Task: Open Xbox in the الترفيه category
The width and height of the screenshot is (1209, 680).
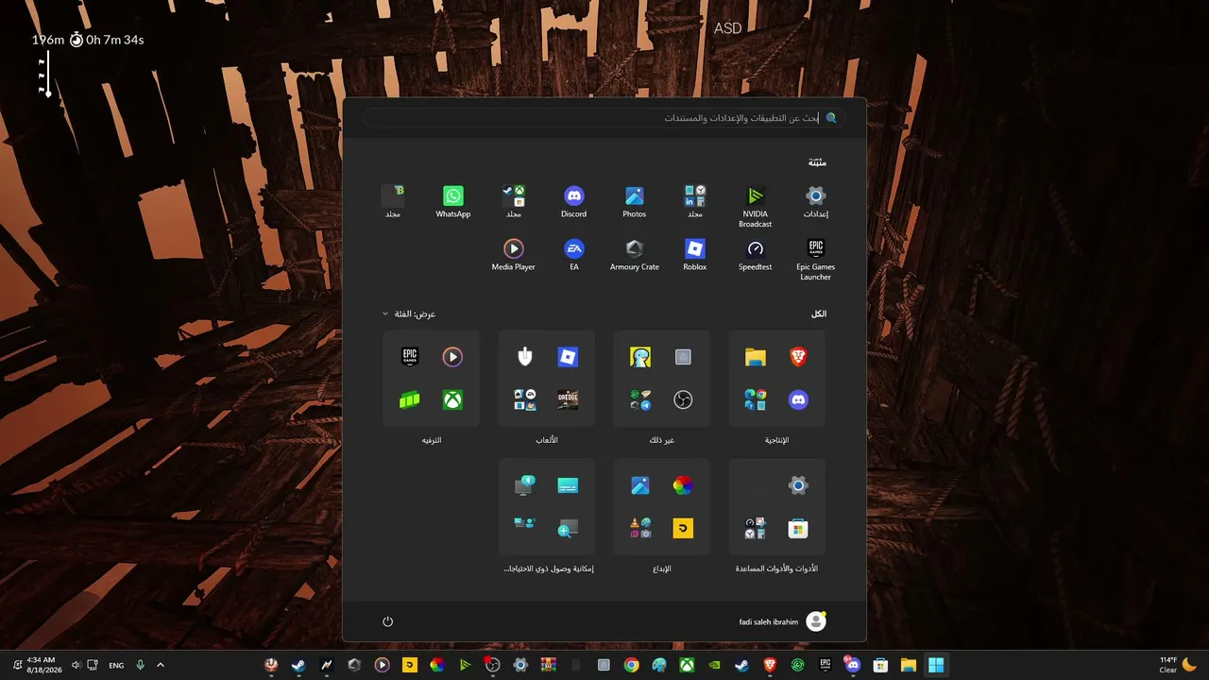Action: click(452, 400)
